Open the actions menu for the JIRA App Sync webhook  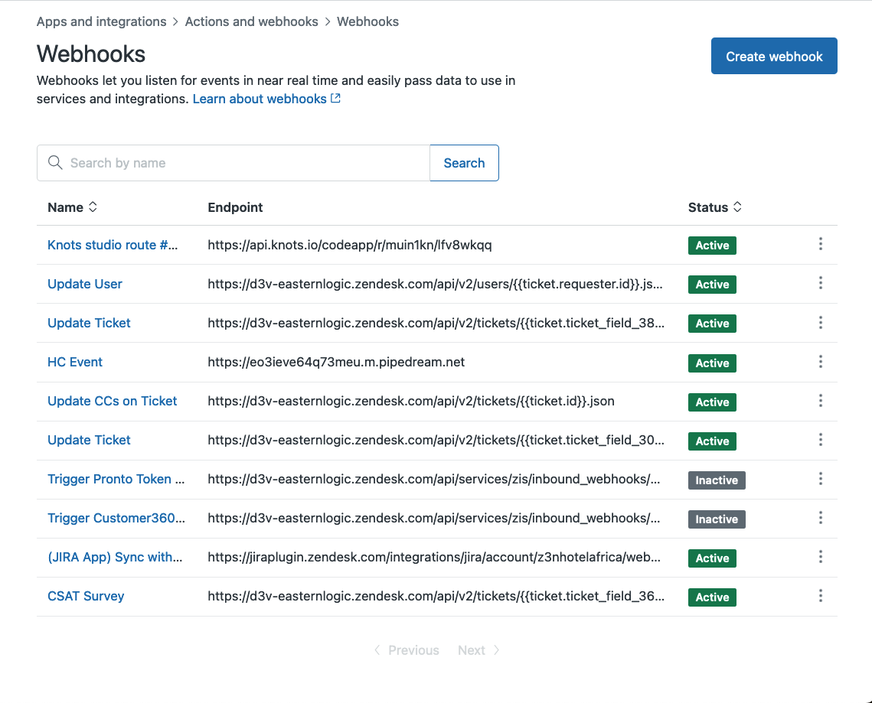pyautogui.click(x=820, y=557)
